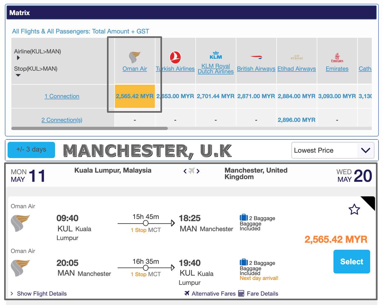Collapse the Stop(KUL>MAN) triangle arrow
The width and height of the screenshot is (382, 305).
(18, 75)
